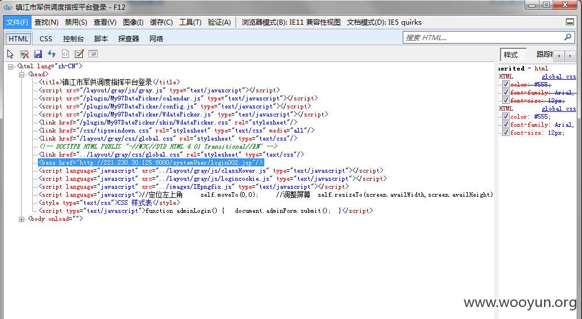Select the config.js script node

pos(175,106)
